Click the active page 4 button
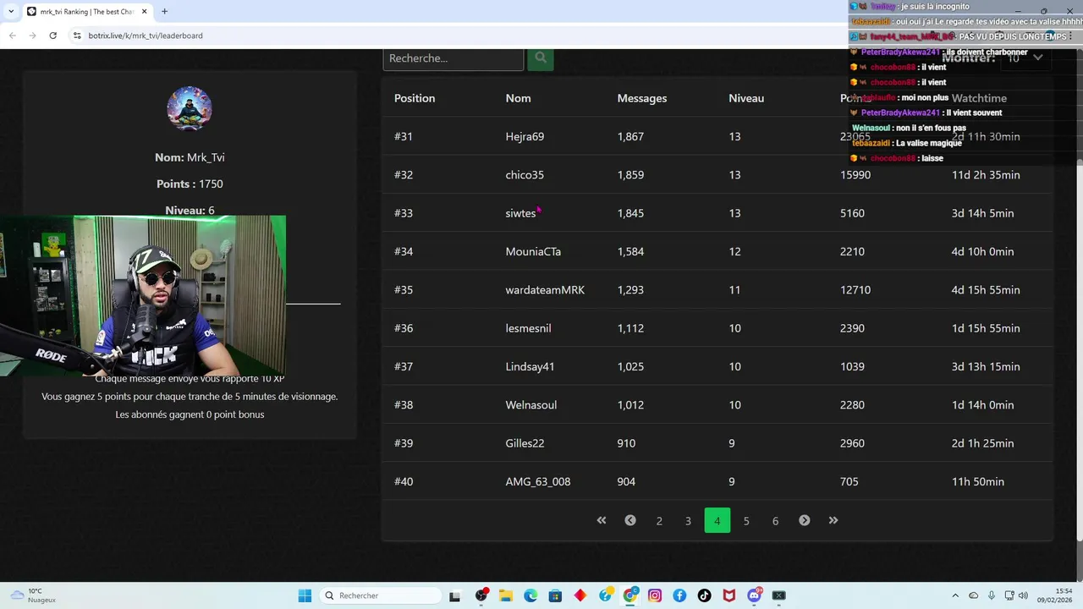Image resolution: width=1083 pixels, height=609 pixels. [717, 520]
